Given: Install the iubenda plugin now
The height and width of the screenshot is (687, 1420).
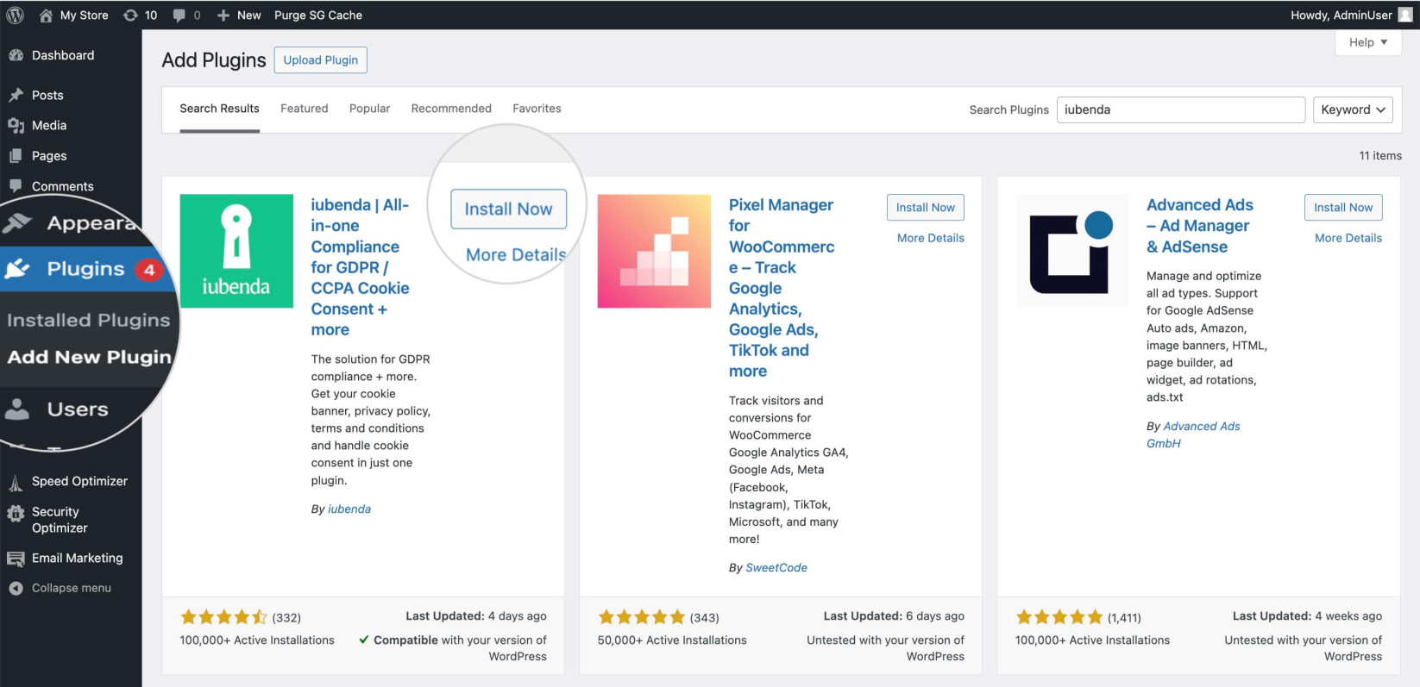Looking at the screenshot, I should point(509,209).
